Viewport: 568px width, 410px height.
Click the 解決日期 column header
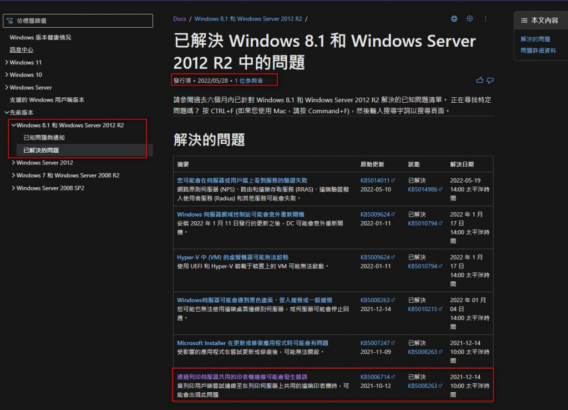pyautogui.click(x=462, y=164)
